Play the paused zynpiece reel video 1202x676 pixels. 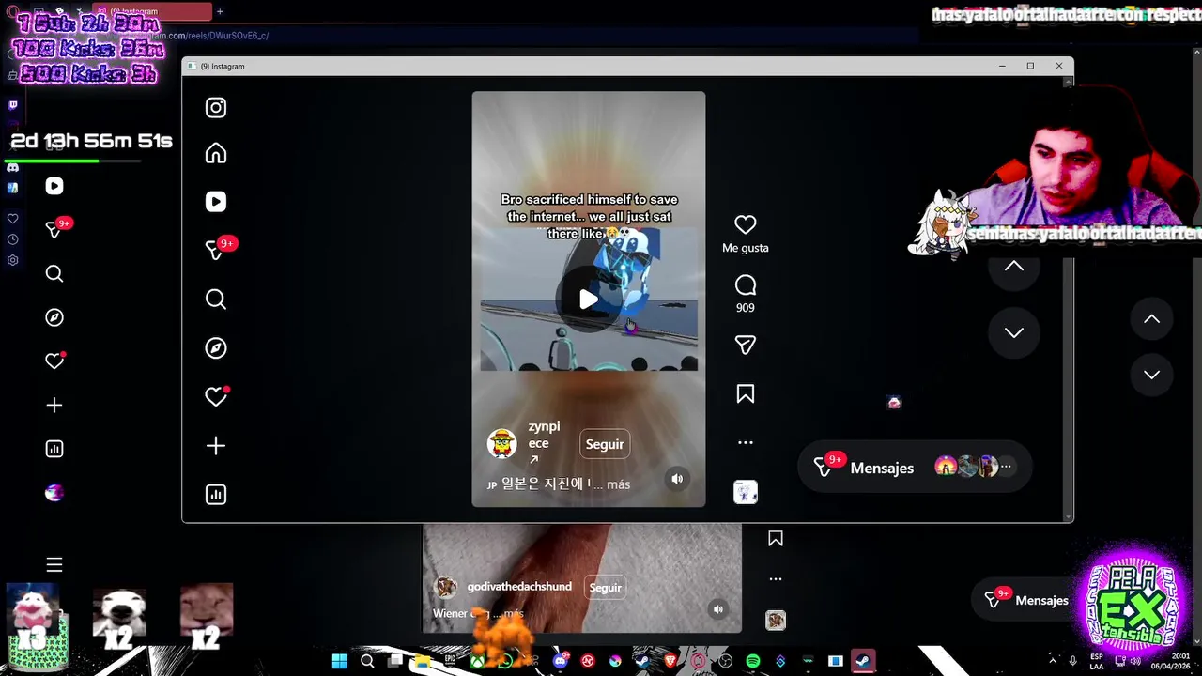(x=589, y=300)
